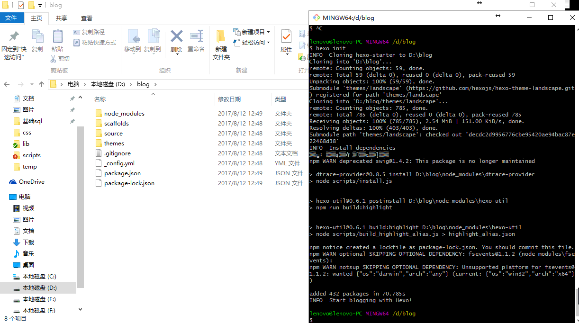Click 本地磁盘 (D:) in the address bar breadcrumb
Image resolution: width=579 pixels, height=323 pixels.
coord(108,84)
